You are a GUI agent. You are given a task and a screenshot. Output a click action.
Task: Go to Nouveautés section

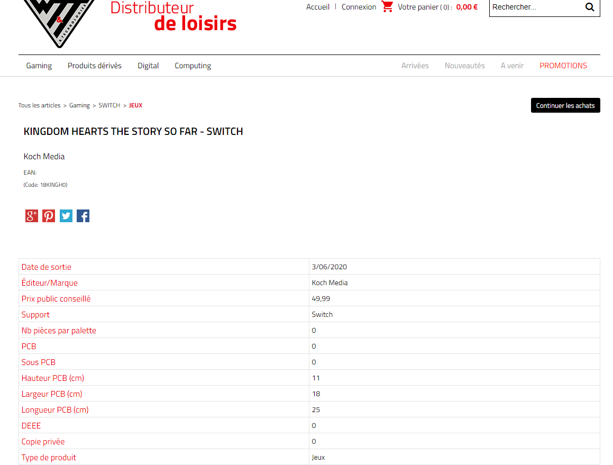pyautogui.click(x=465, y=66)
